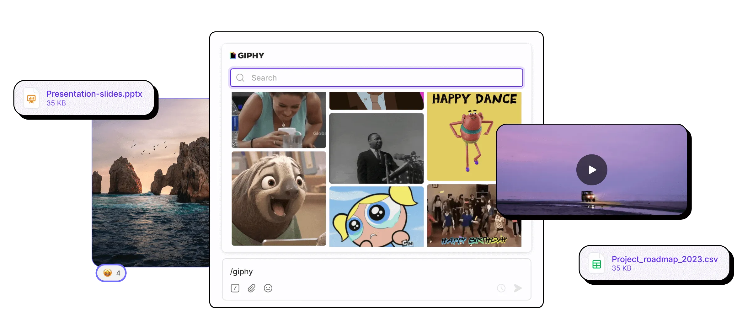753x317 pixels.
Task: Click the /giphy command text in the composer
Action: click(242, 271)
